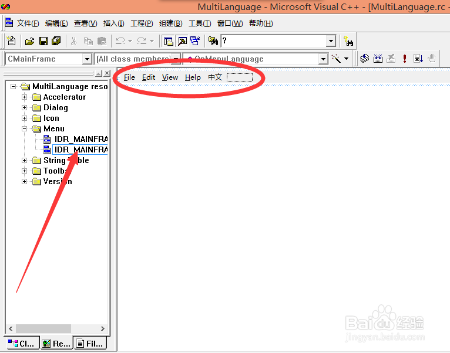Viewport: 450px width, 353px height.
Task: Click the workspace scrollbar right arrow
Action: pos(102,328)
